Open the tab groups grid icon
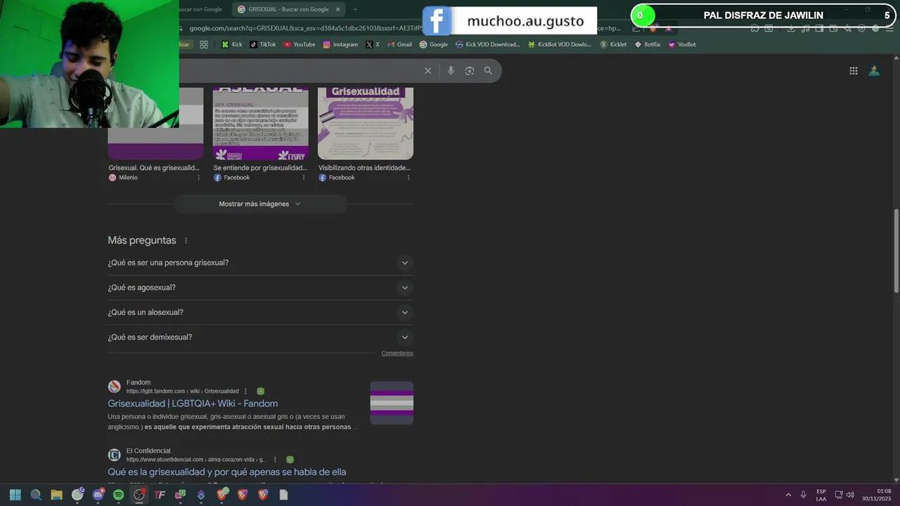The width and height of the screenshot is (900, 506). [x=204, y=44]
